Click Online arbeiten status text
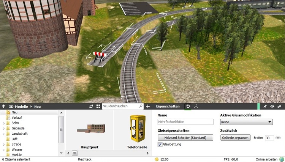Screen dimensions: 285x162 pyautogui.click(x=266, y=159)
